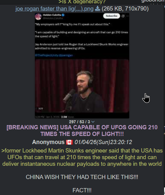Screen dimensions: 165x195
Task: Click the Canadian flag icon beside Anonymous
Action: [69, 142]
